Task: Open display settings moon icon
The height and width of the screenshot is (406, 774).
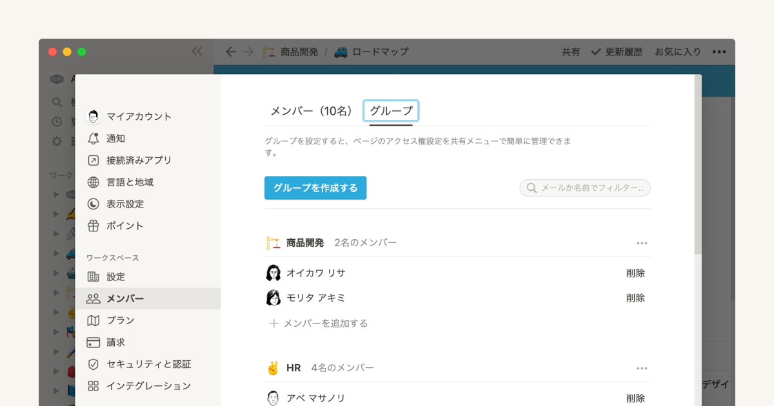Action: click(x=94, y=204)
